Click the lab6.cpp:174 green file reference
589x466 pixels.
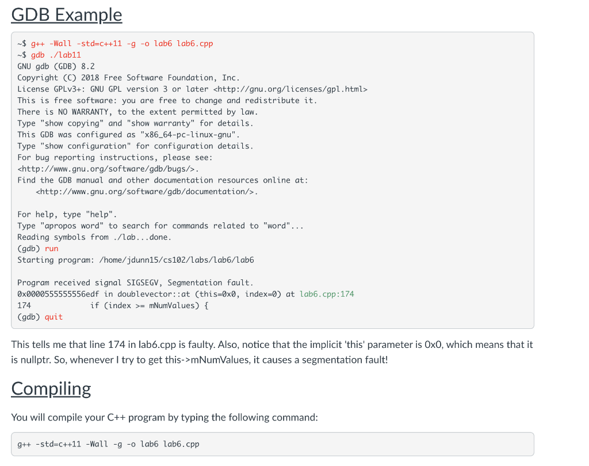click(327, 294)
